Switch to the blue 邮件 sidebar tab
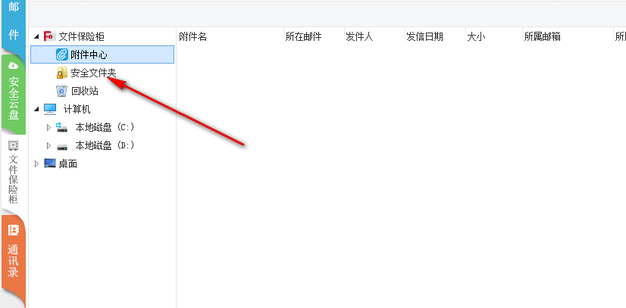This screenshot has height=308, width=626. tap(13, 21)
